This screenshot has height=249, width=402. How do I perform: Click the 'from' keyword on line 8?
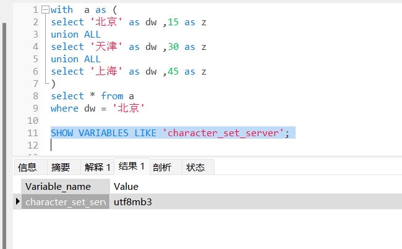click(x=112, y=96)
